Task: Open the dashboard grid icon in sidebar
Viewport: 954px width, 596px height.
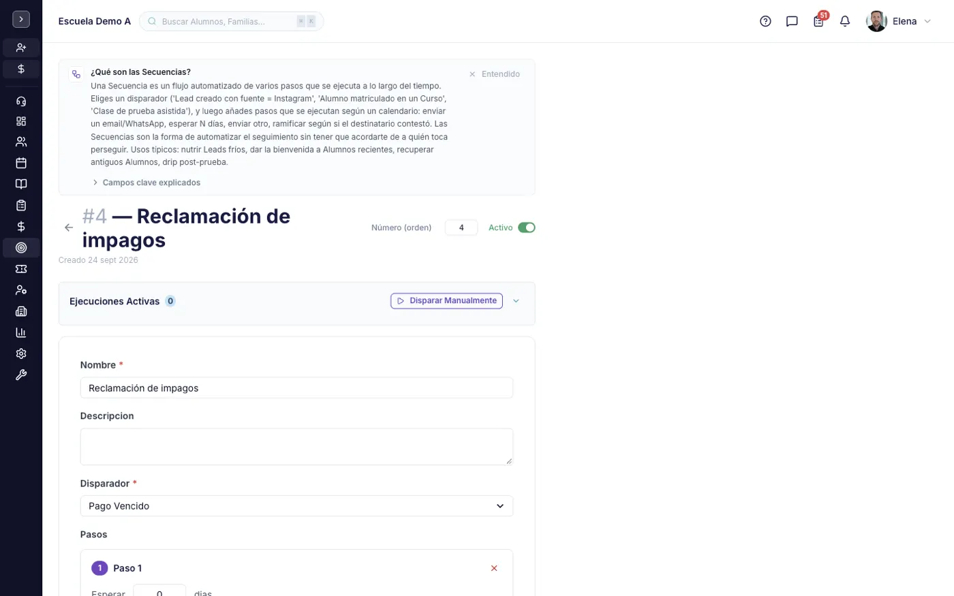Action: coord(21,121)
